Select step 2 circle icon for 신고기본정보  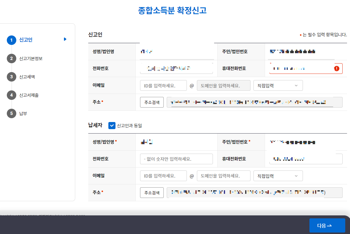[x=11, y=58]
